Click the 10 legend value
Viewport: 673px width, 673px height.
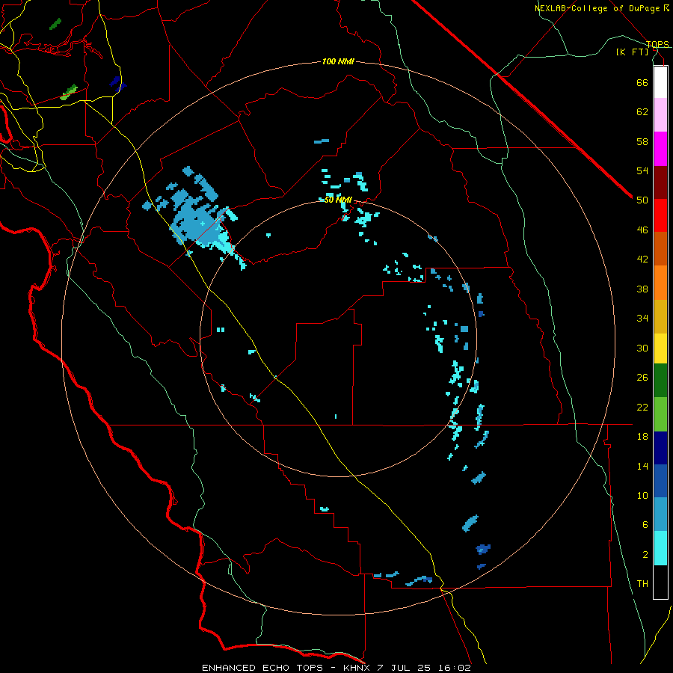pyautogui.click(x=642, y=495)
